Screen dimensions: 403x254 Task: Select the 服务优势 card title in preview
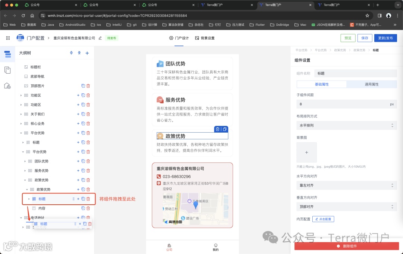point(175,100)
